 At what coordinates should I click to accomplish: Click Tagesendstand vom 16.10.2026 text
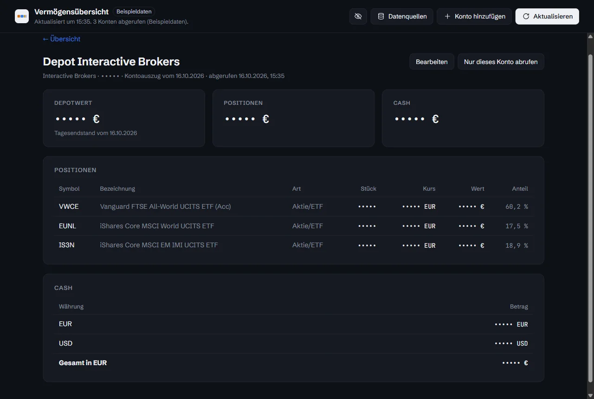(x=96, y=133)
